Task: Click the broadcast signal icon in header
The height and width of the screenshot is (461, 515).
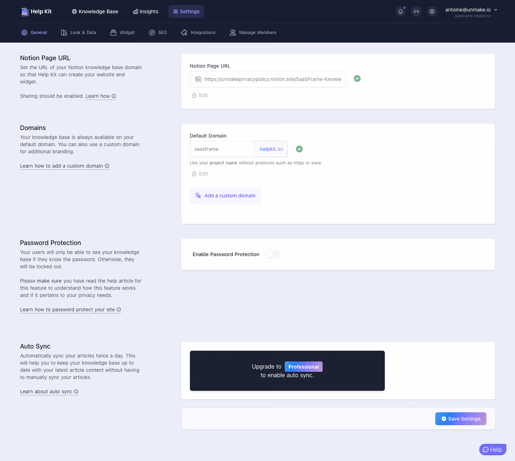Action: coord(416,11)
